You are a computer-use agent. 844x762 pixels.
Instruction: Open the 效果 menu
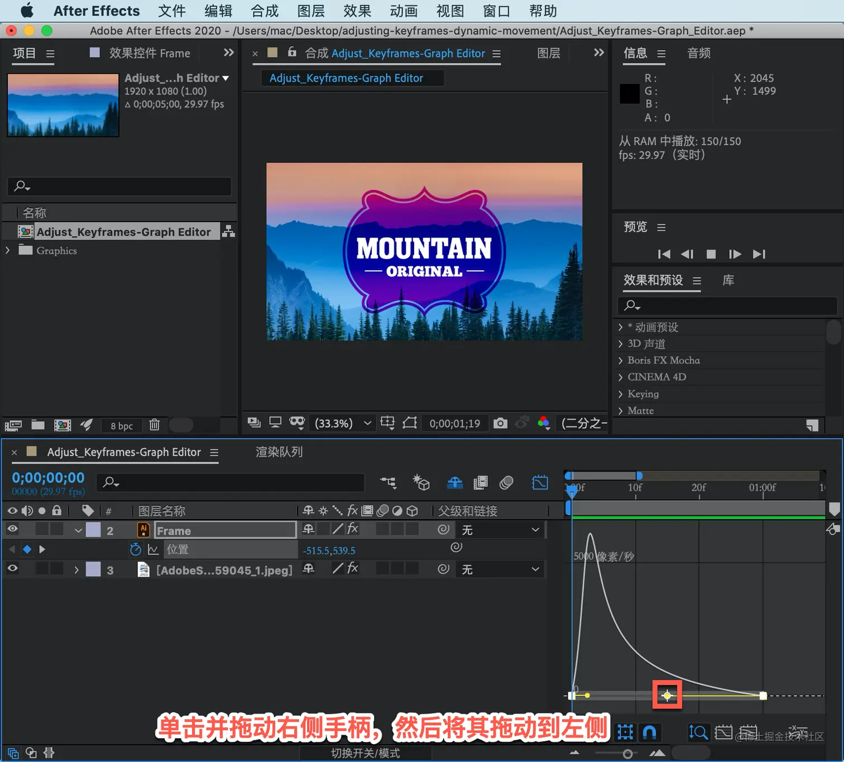coord(357,11)
